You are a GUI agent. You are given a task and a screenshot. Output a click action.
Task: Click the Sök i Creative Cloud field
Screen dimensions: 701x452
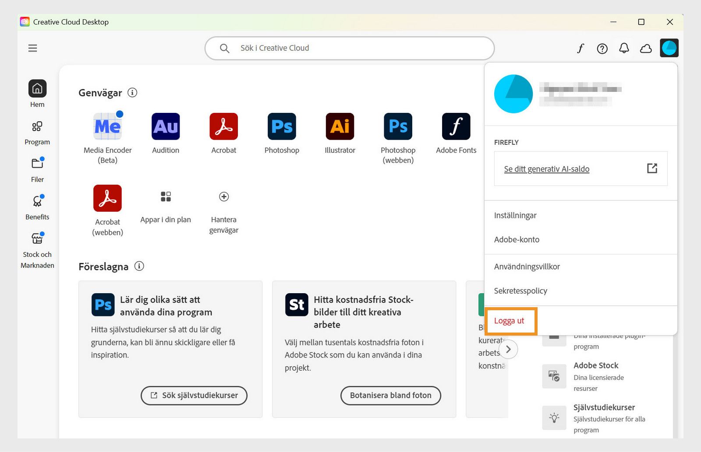(x=349, y=48)
